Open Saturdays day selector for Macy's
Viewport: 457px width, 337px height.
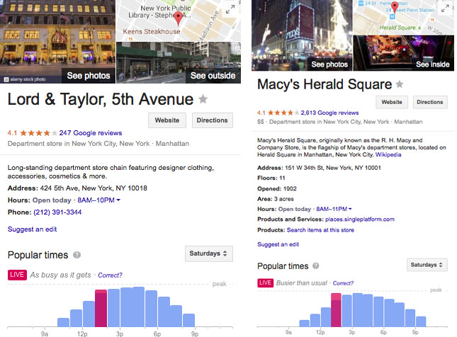point(427,265)
